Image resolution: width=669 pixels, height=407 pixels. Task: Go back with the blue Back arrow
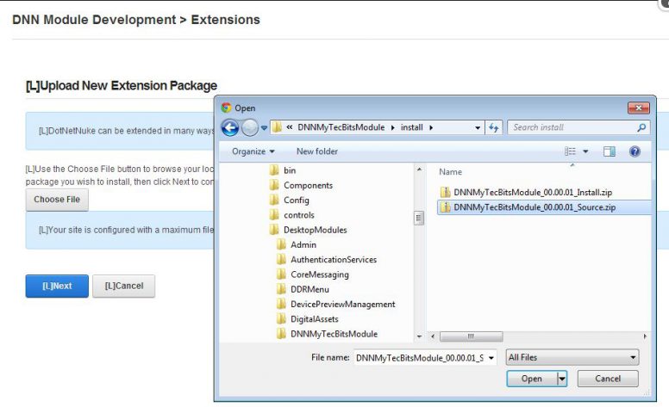pyautogui.click(x=230, y=127)
